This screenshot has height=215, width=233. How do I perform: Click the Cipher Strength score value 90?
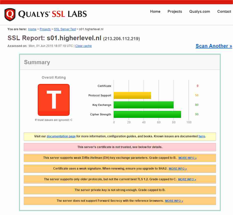coord(197,114)
